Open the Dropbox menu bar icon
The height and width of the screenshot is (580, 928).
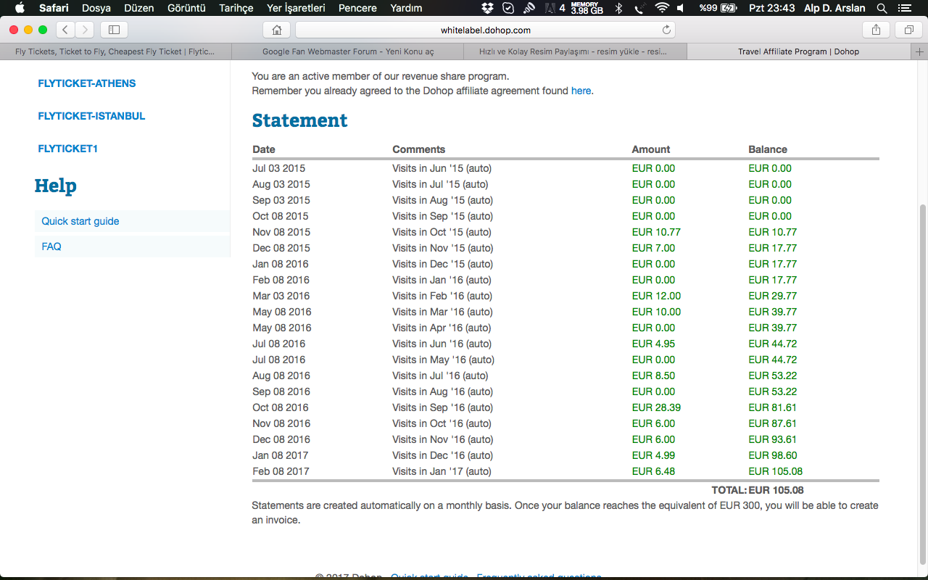click(488, 8)
